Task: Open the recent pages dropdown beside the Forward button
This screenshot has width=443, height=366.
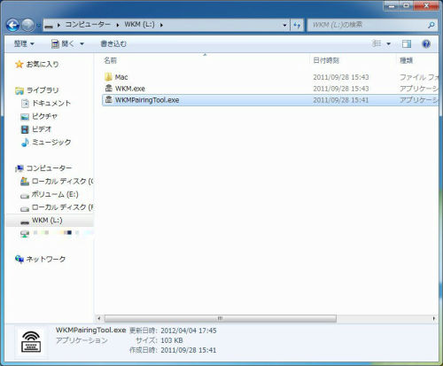Action: [x=38, y=26]
